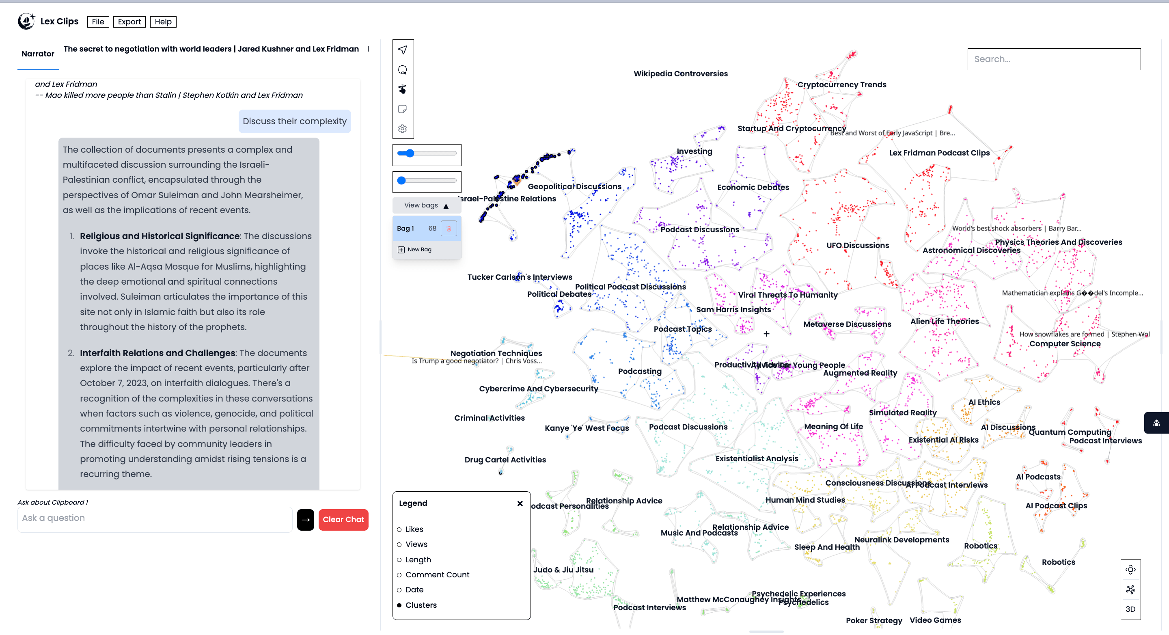
Task: Open the File menu
Action: pos(98,22)
